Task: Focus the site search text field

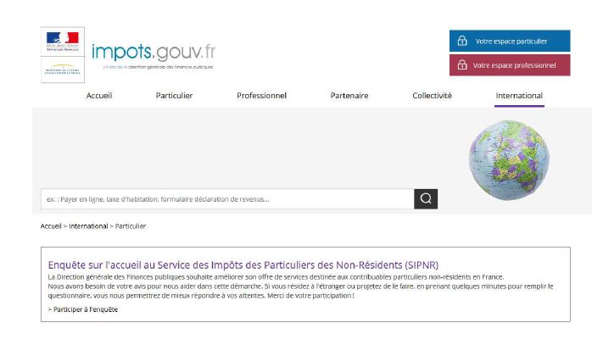Action: click(227, 199)
